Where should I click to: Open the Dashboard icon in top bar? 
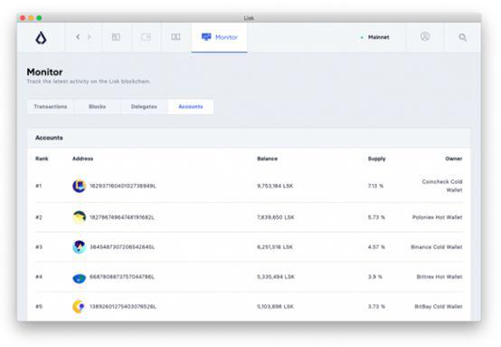point(116,37)
